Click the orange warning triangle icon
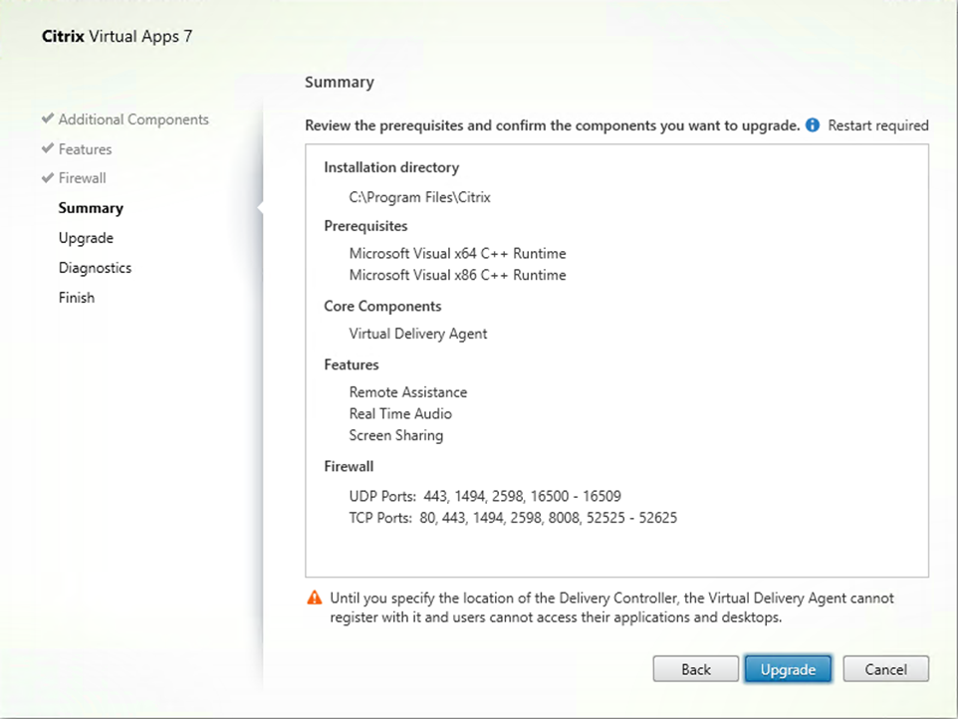 pyautogui.click(x=314, y=599)
